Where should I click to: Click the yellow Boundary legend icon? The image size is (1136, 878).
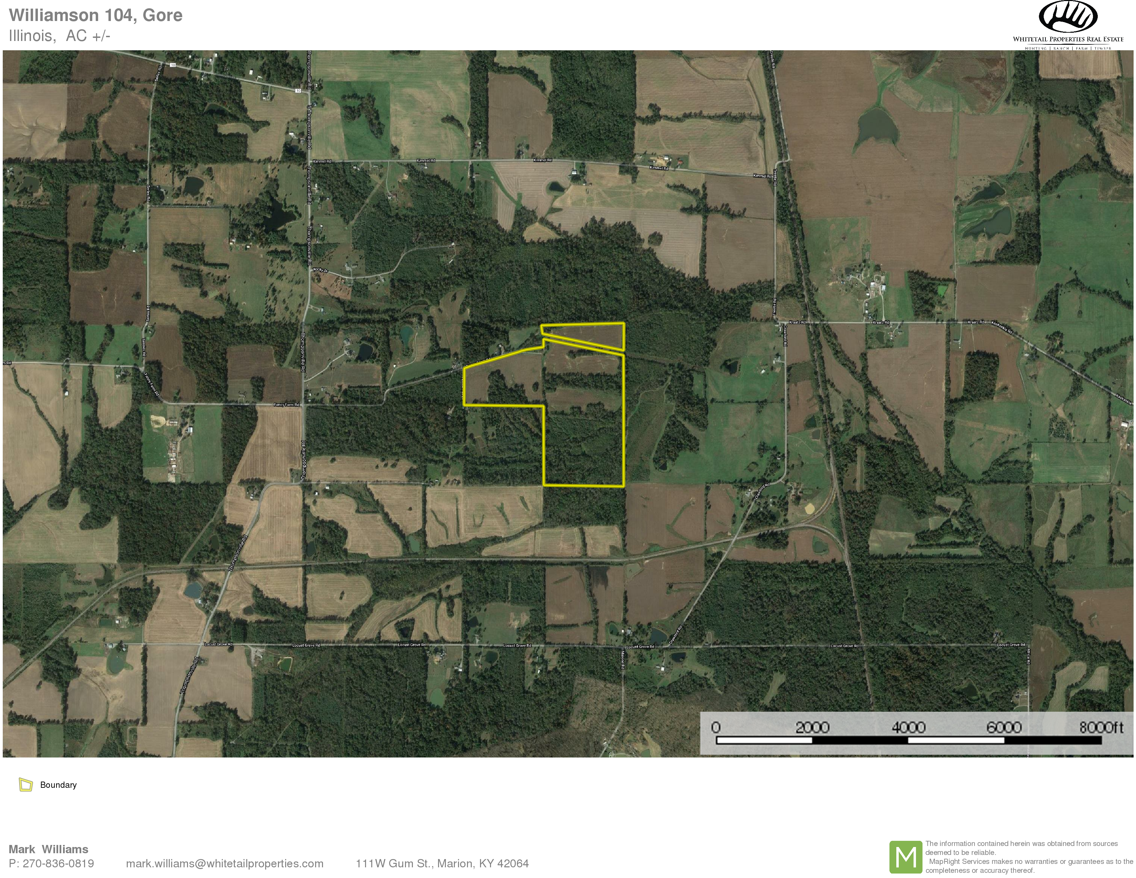point(25,784)
